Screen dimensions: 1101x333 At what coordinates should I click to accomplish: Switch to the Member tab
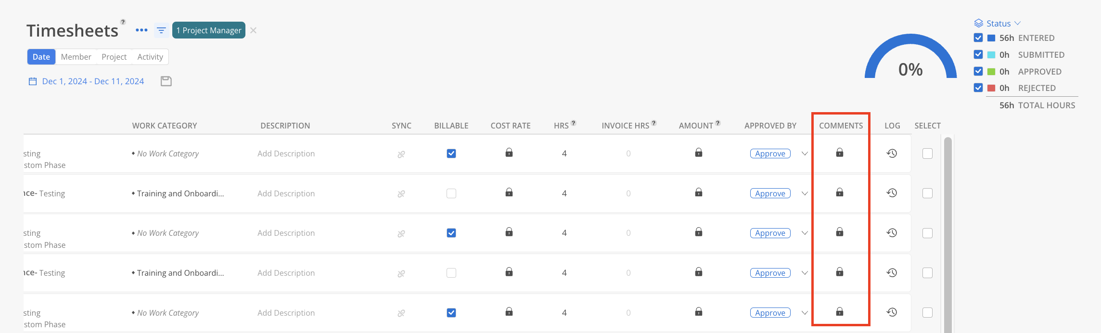tap(76, 57)
